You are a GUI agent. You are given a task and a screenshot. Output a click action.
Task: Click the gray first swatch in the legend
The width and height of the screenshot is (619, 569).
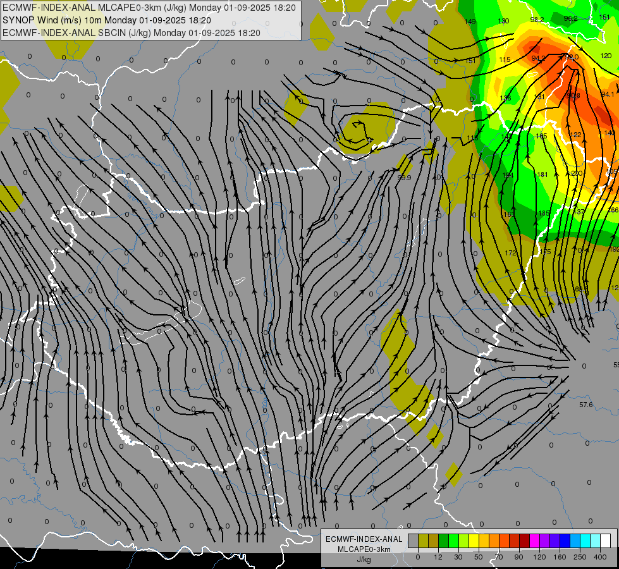point(414,541)
